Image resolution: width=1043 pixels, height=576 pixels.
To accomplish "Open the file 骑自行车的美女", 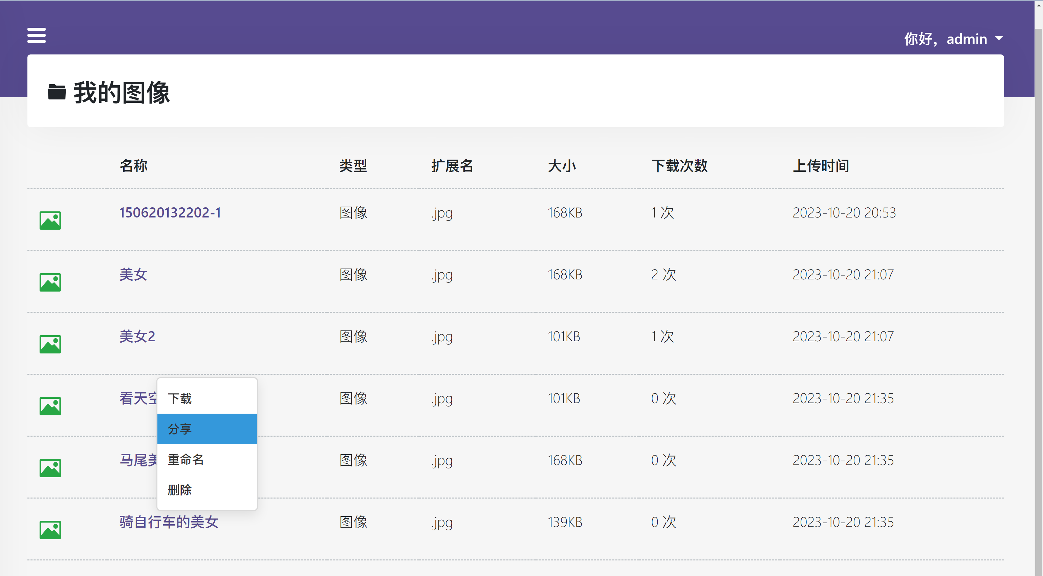I will point(169,522).
